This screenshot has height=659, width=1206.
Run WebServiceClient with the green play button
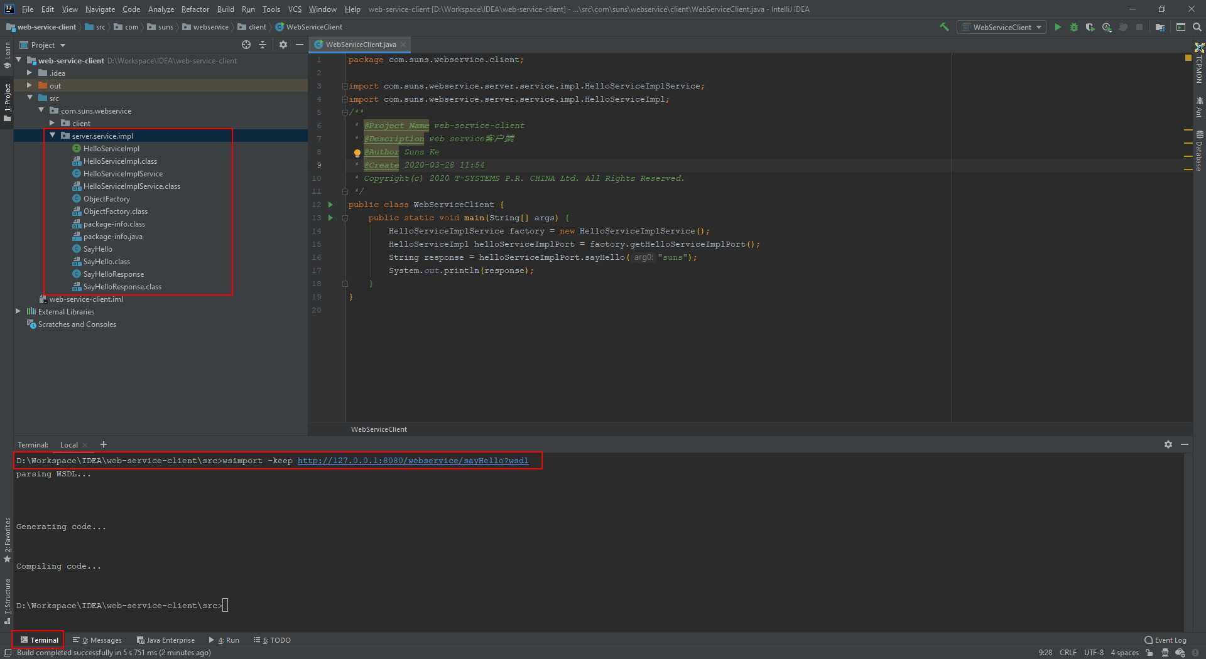click(x=1058, y=27)
